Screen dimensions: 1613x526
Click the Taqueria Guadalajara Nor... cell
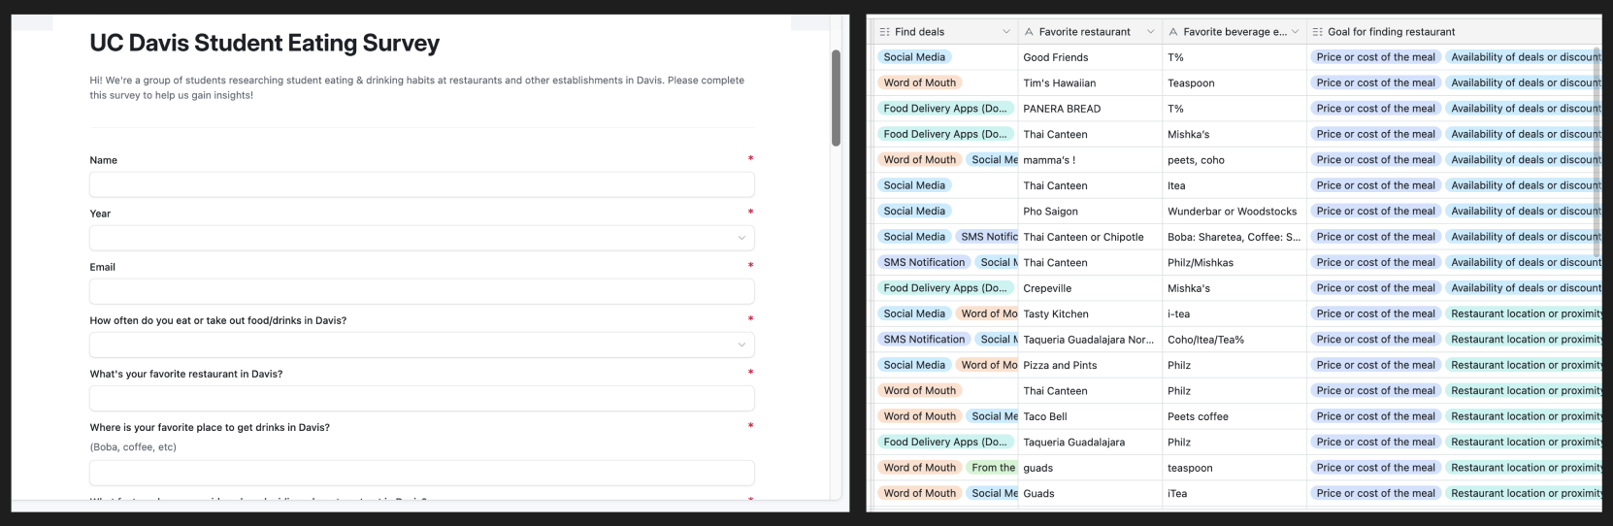point(1090,340)
